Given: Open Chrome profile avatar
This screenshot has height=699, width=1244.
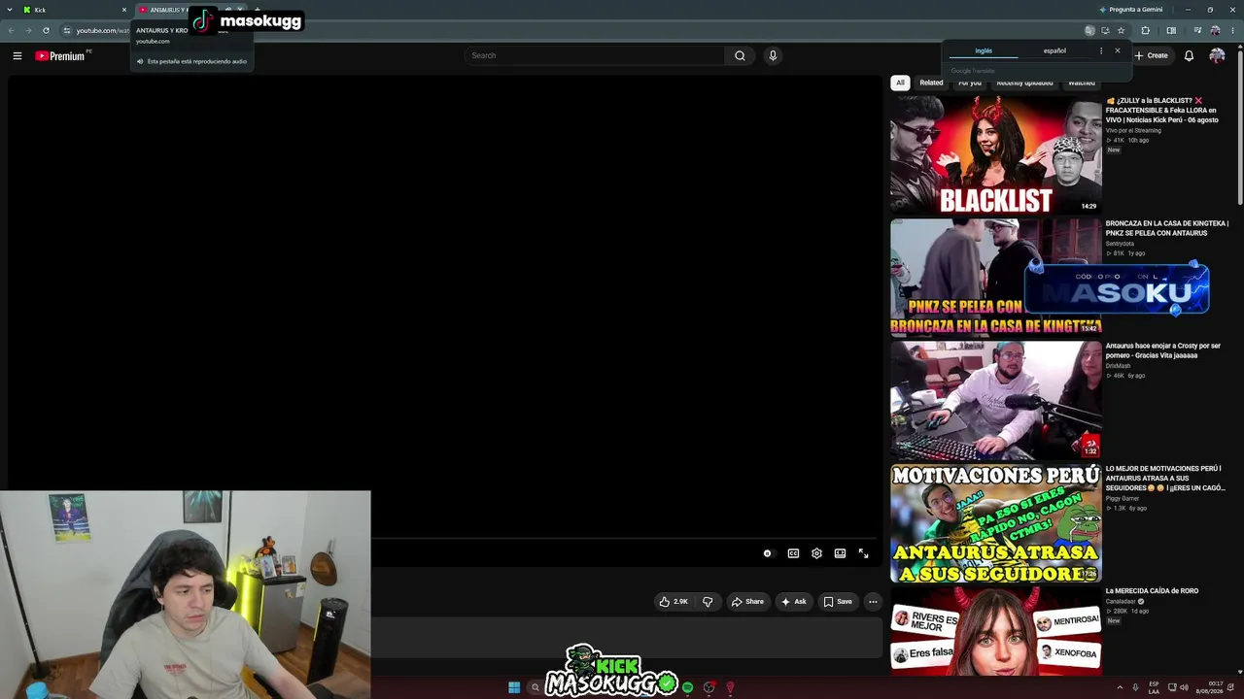Looking at the screenshot, I should coord(1215,30).
